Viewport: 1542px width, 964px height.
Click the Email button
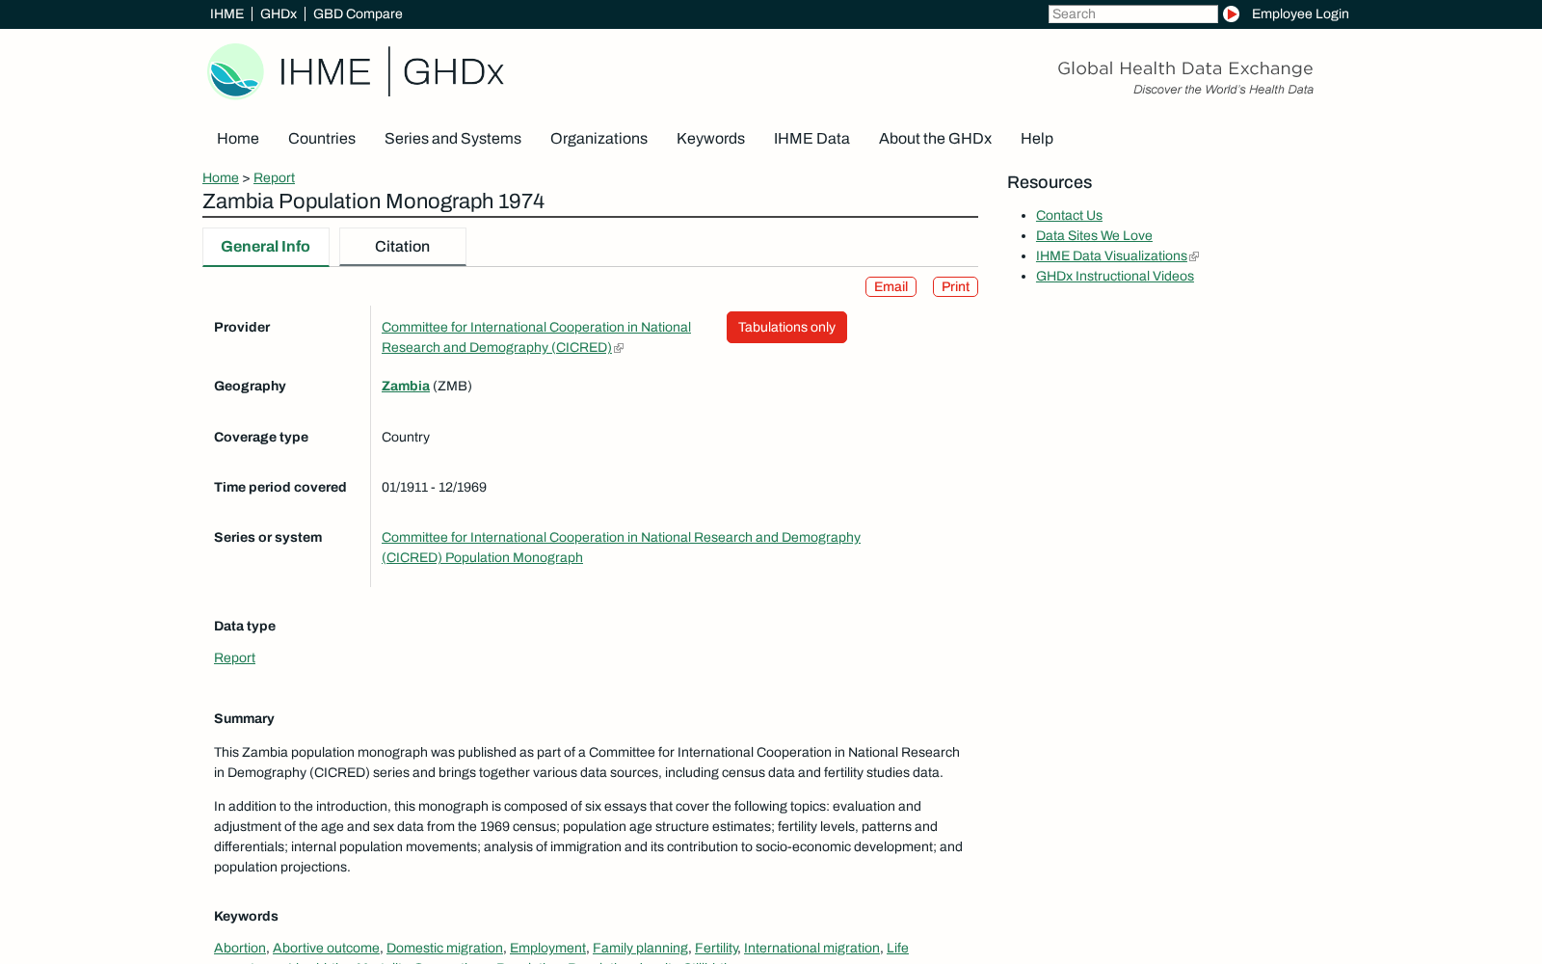tap(891, 286)
